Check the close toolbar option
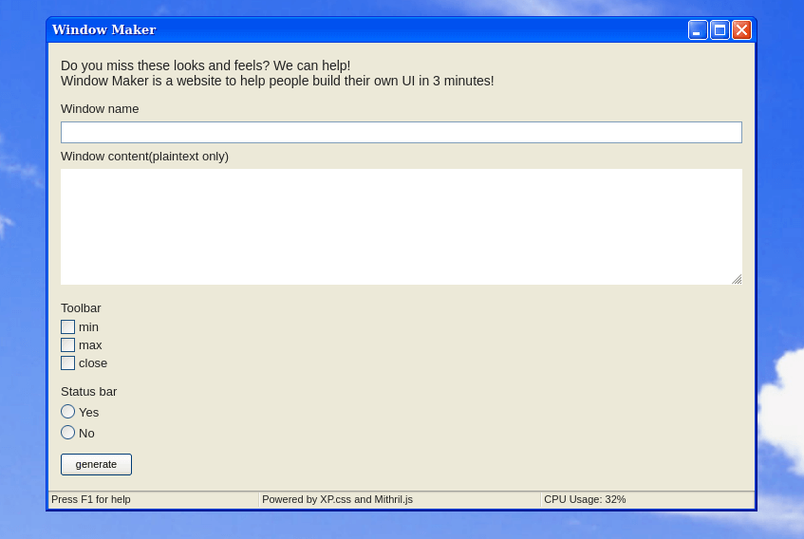The width and height of the screenshot is (804, 539). pyautogui.click(x=68, y=362)
